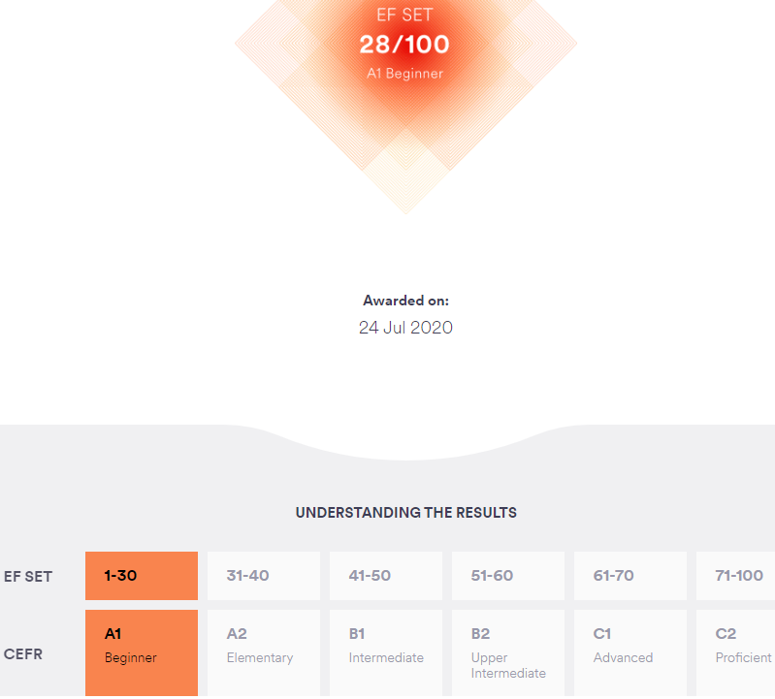The width and height of the screenshot is (775, 699).
Task: Select the B2 Upper Intermediate cell
Action: tap(508, 651)
